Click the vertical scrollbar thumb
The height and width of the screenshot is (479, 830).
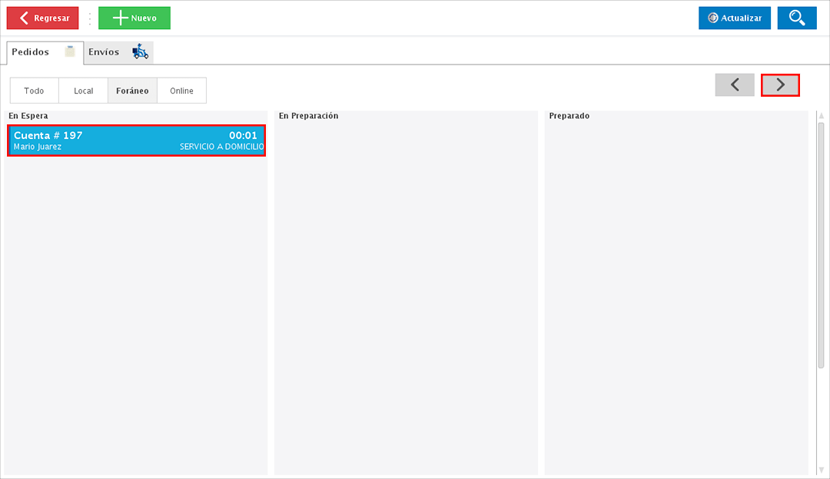(821, 246)
